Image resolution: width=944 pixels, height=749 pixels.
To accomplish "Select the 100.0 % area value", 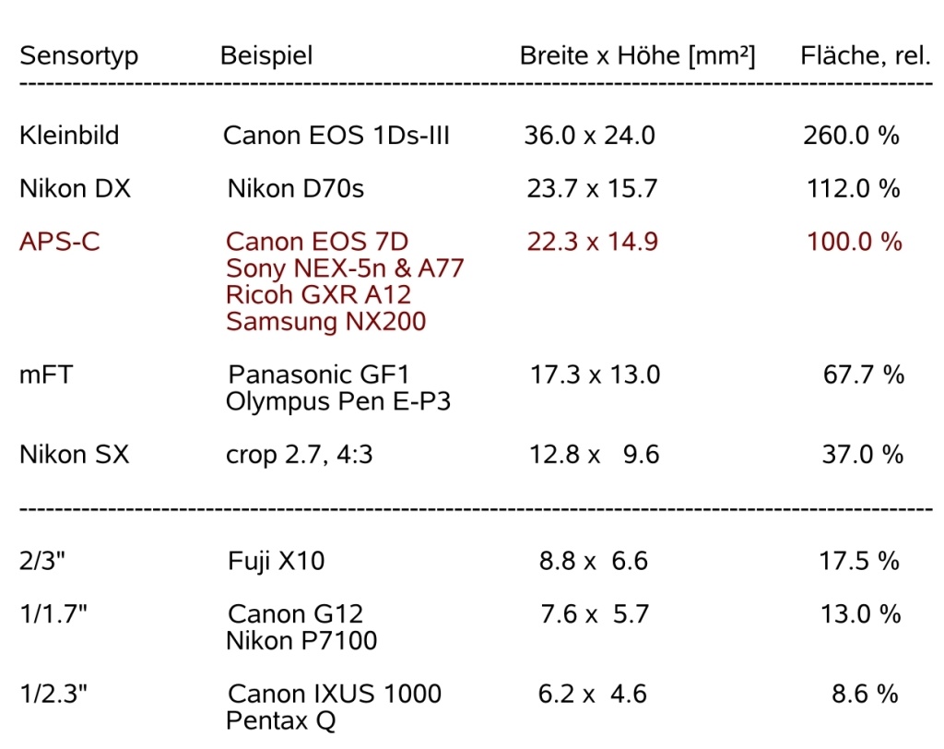I will (855, 242).
